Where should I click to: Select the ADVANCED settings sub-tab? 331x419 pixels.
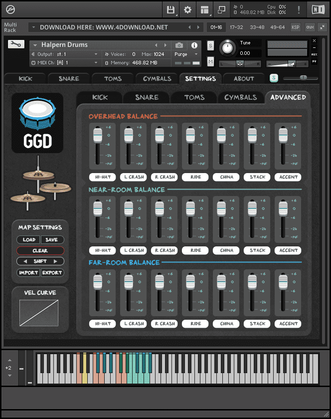point(288,97)
